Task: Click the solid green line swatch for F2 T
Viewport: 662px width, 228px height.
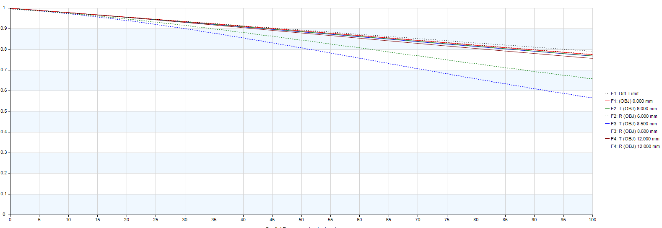Action: 607,109
